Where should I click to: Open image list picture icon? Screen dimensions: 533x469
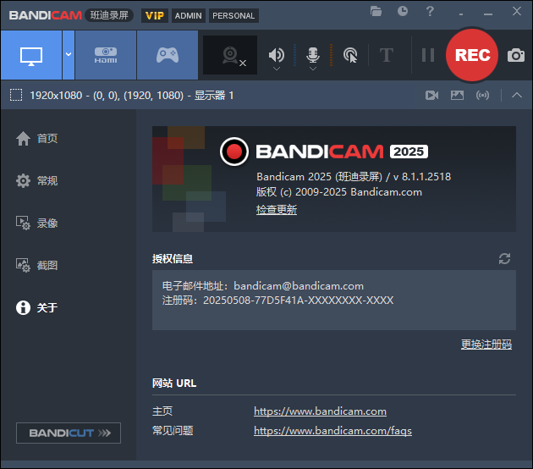[x=457, y=95]
